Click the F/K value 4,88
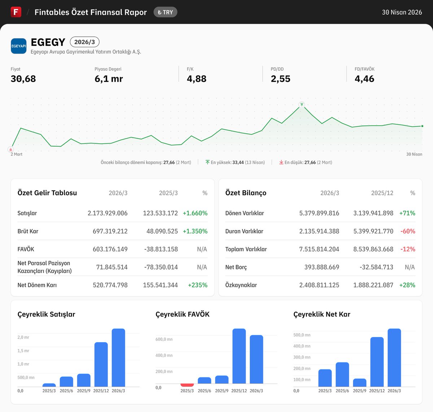 (197, 79)
